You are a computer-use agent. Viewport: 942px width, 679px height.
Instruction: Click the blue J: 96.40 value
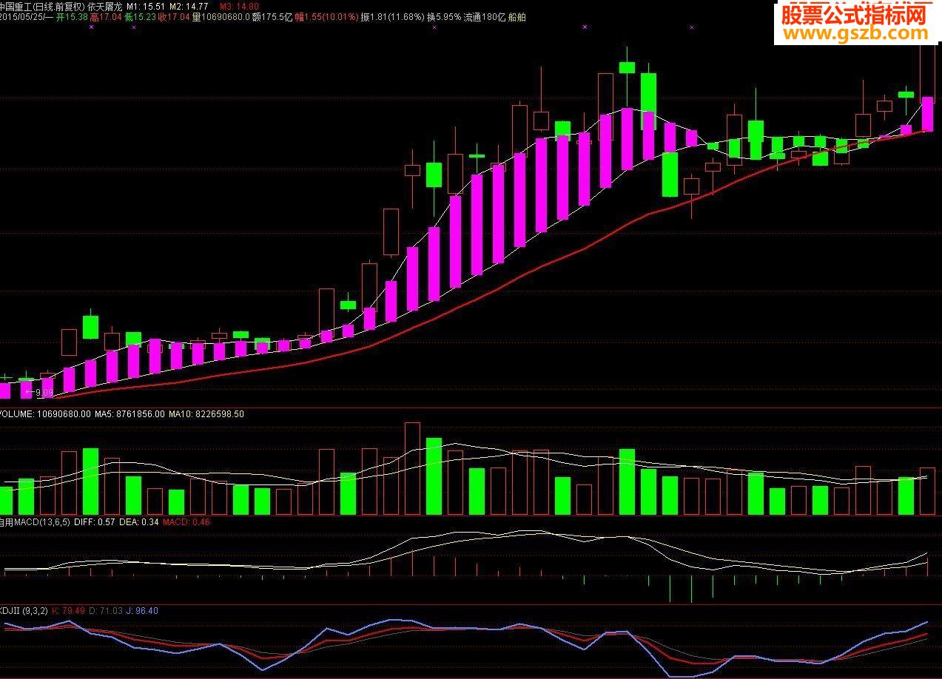[x=142, y=610]
